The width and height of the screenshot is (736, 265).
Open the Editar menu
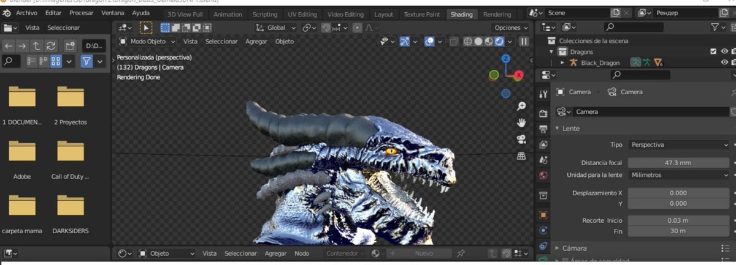tap(53, 13)
